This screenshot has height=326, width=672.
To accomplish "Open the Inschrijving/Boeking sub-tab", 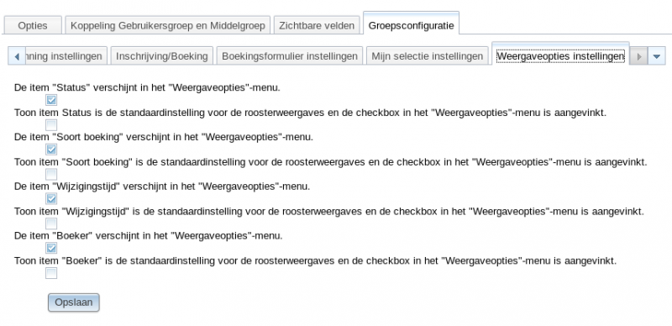I will click(161, 56).
